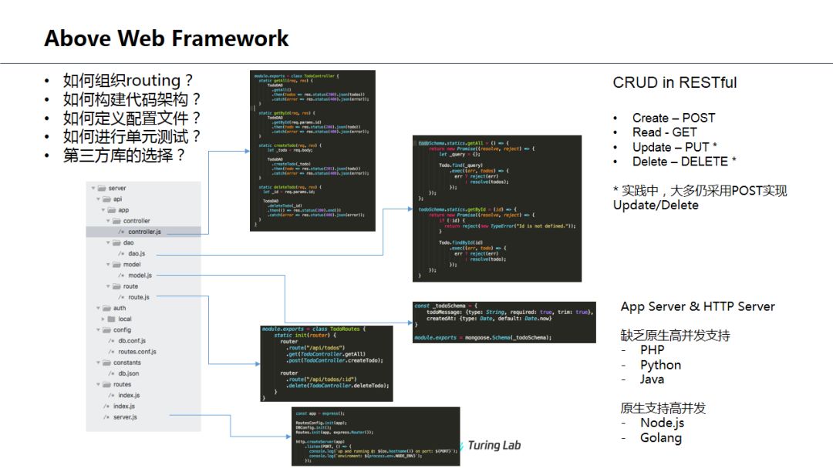This screenshot has height=468, width=833.
Task: Click the CRUD in RESTful heading
Action: 675,82
